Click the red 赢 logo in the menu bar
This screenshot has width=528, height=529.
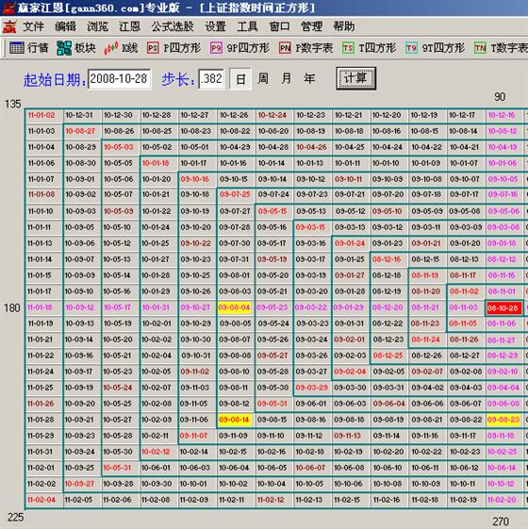(9, 26)
